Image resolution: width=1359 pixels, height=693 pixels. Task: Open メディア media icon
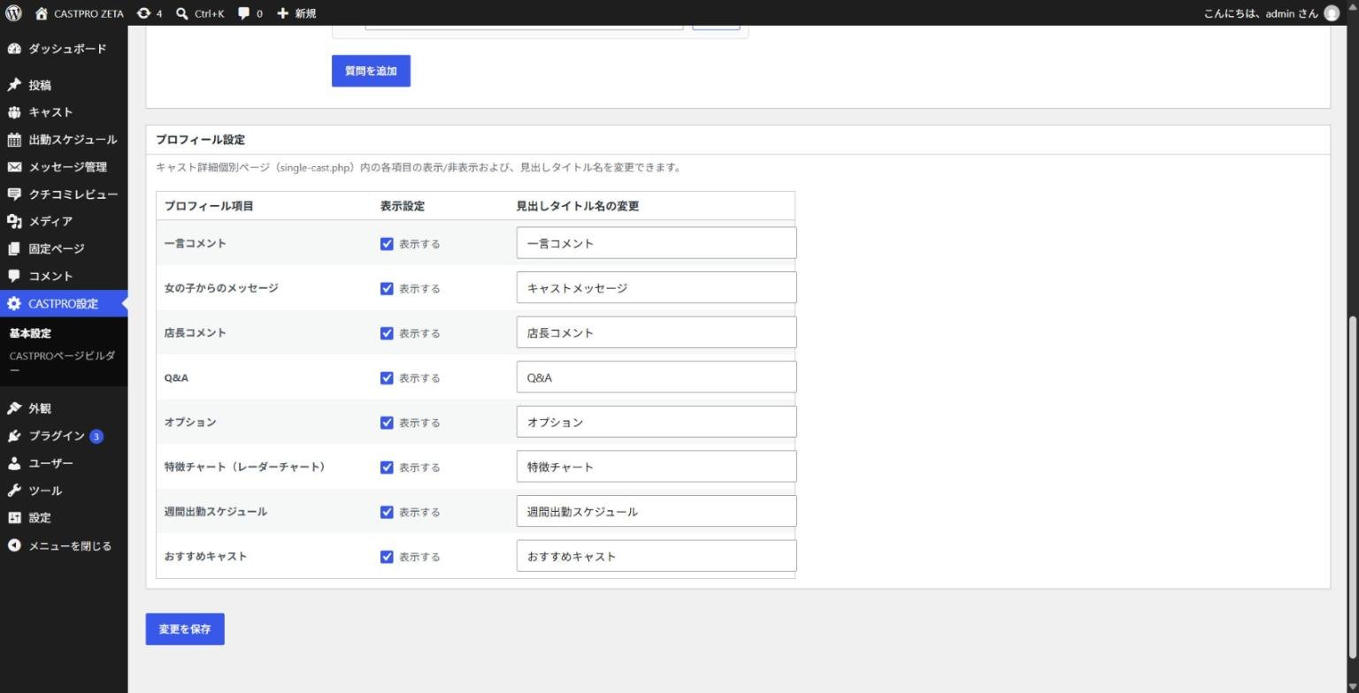(14, 221)
